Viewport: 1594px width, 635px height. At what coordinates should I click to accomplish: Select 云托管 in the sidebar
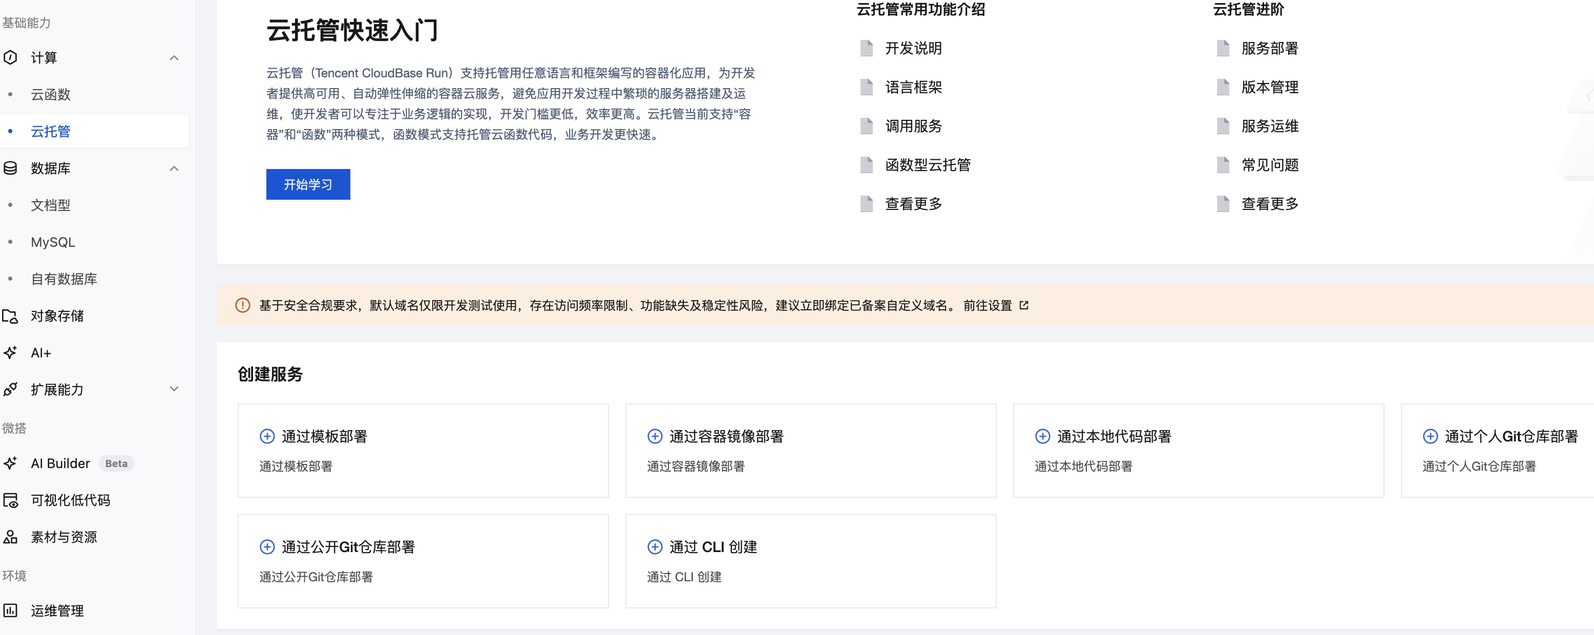tap(94, 131)
